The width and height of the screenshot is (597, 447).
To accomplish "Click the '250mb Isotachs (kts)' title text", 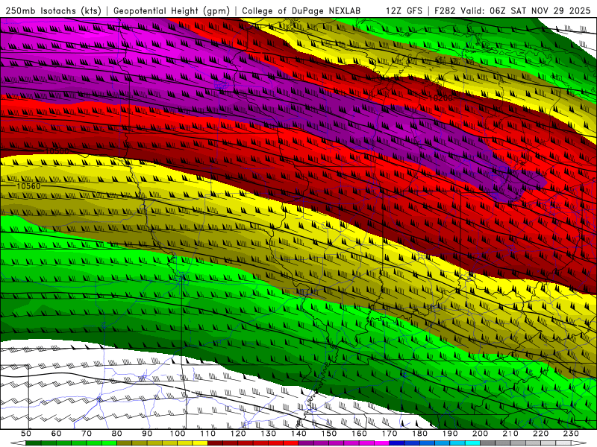I will (x=53, y=10).
